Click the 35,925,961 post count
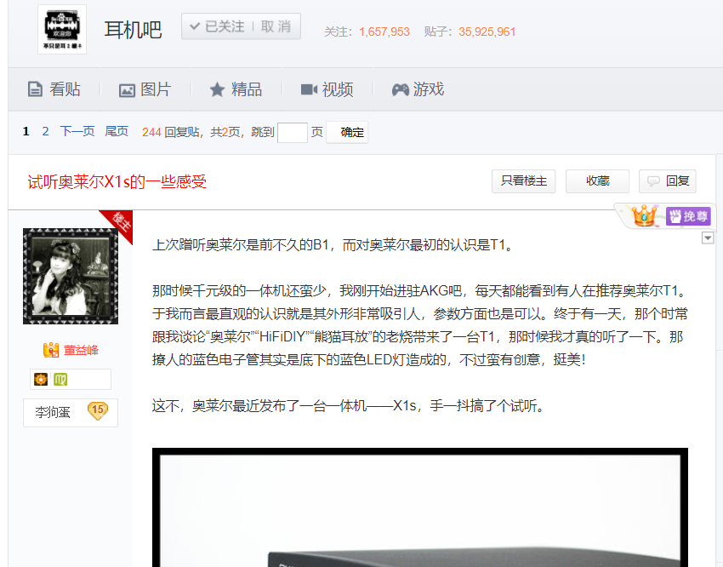The width and height of the screenshot is (723, 567). click(x=487, y=31)
